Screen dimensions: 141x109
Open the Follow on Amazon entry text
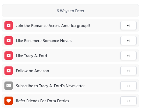tap(32, 71)
